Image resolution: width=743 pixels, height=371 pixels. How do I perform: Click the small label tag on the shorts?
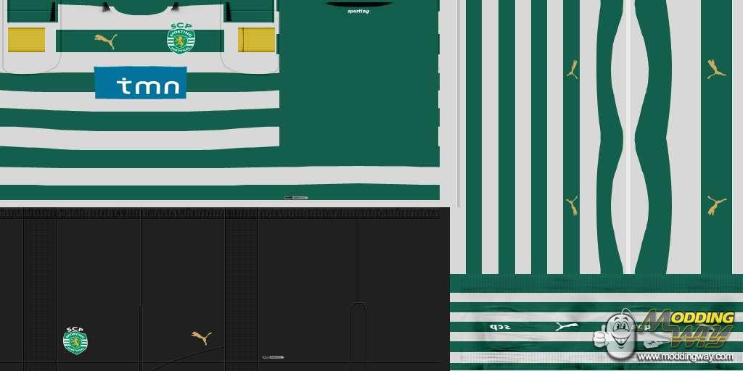(x=272, y=357)
